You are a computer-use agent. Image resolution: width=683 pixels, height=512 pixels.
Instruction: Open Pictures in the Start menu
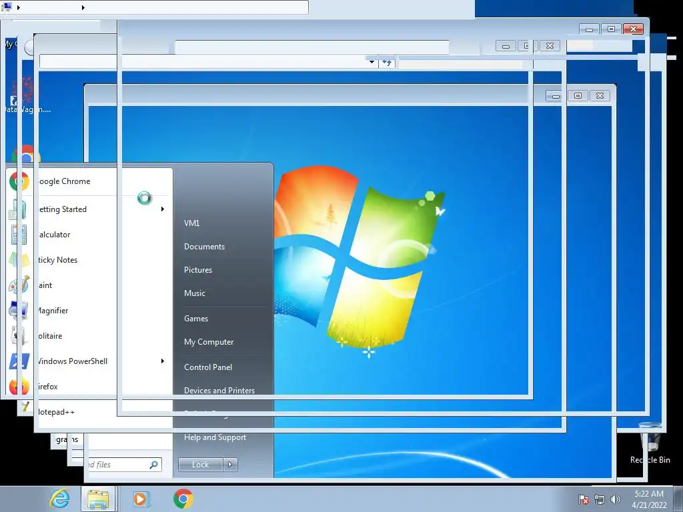coord(197,270)
